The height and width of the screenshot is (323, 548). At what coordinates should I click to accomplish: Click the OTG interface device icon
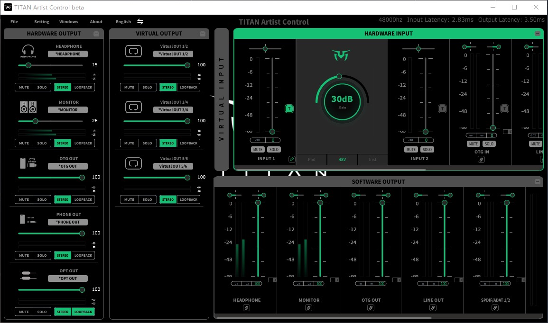coord(28,163)
